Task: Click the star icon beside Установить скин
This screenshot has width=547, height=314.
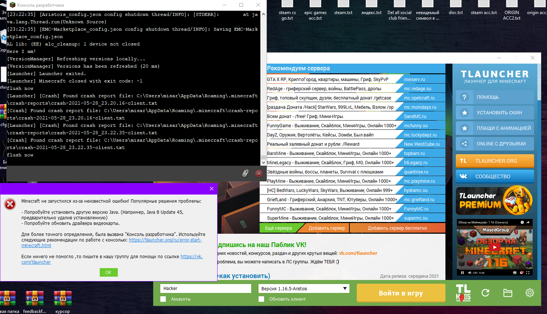Action: [x=465, y=113]
